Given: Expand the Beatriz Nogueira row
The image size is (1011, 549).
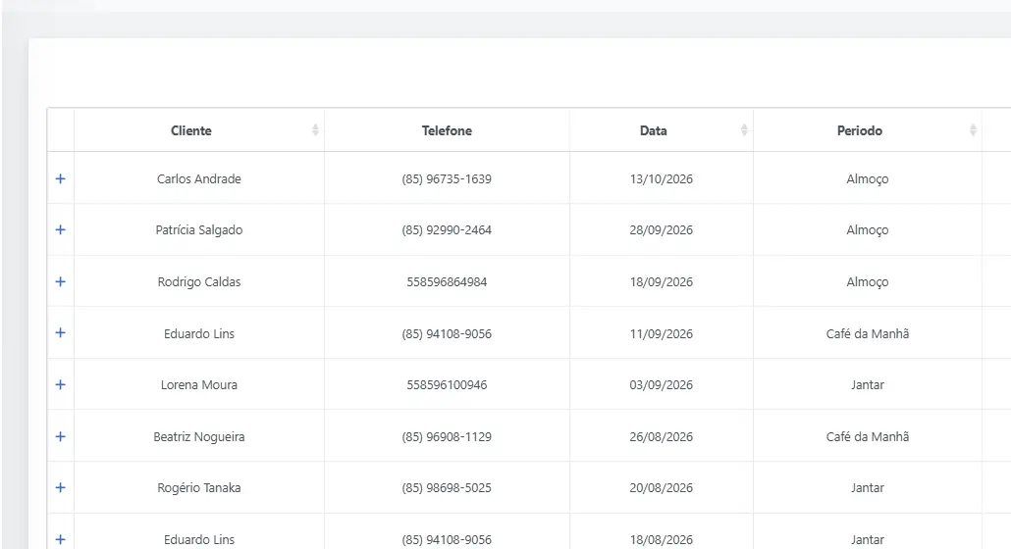Looking at the screenshot, I should (x=61, y=435).
